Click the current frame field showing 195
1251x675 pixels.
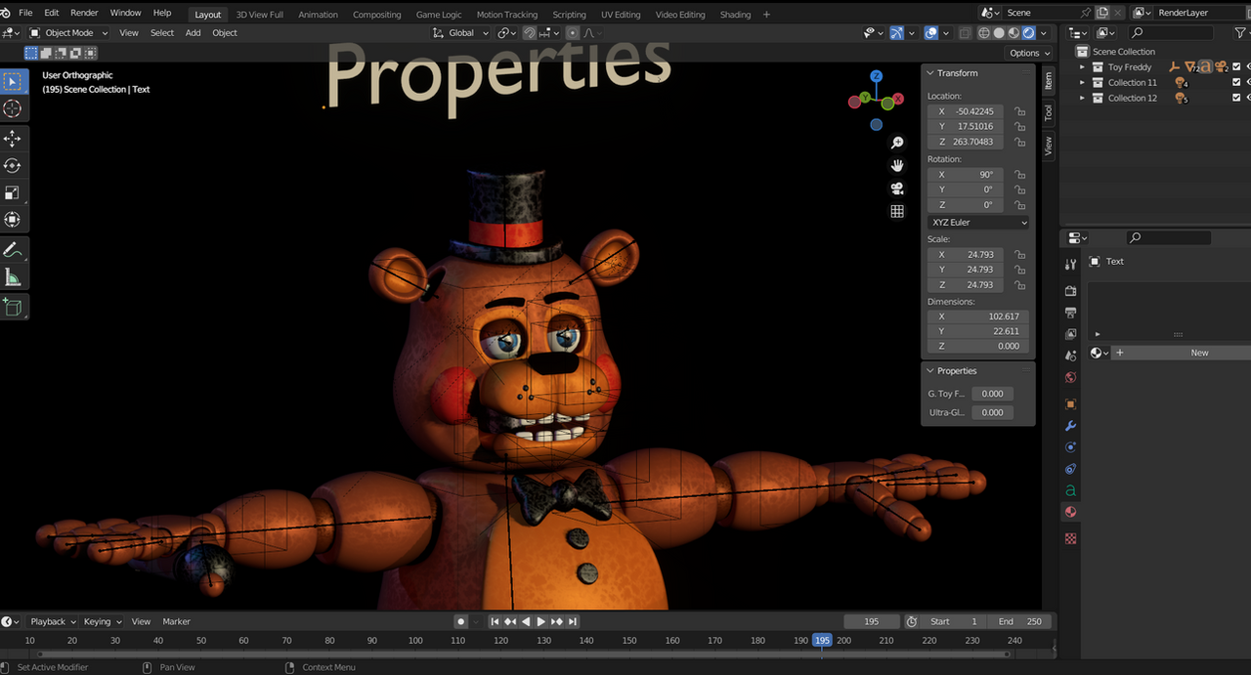(872, 621)
